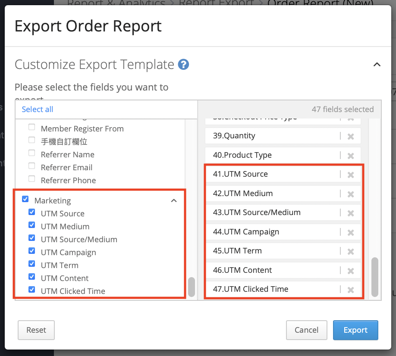This screenshot has width=396, height=356.
Task: Enable the Referrer Email checkbox
Action: pos(31,166)
